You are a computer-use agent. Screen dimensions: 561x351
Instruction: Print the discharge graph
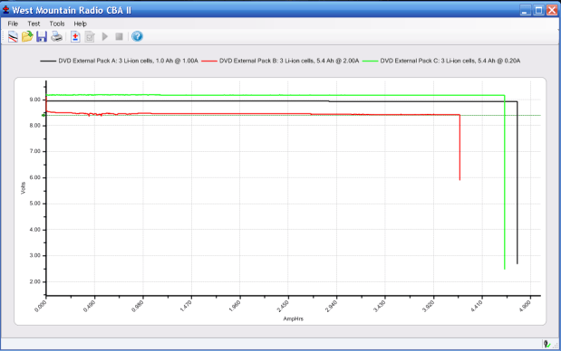56,36
